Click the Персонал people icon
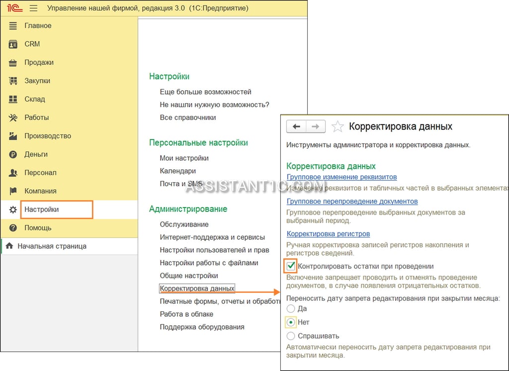This screenshot has height=371, width=509. (x=13, y=173)
